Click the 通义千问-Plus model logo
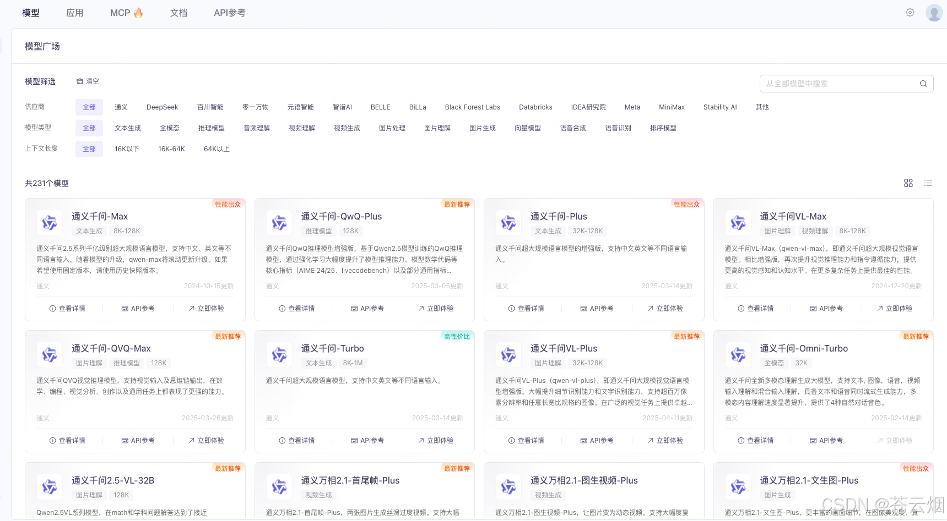947x521 pixels. (x=508, y=223)
